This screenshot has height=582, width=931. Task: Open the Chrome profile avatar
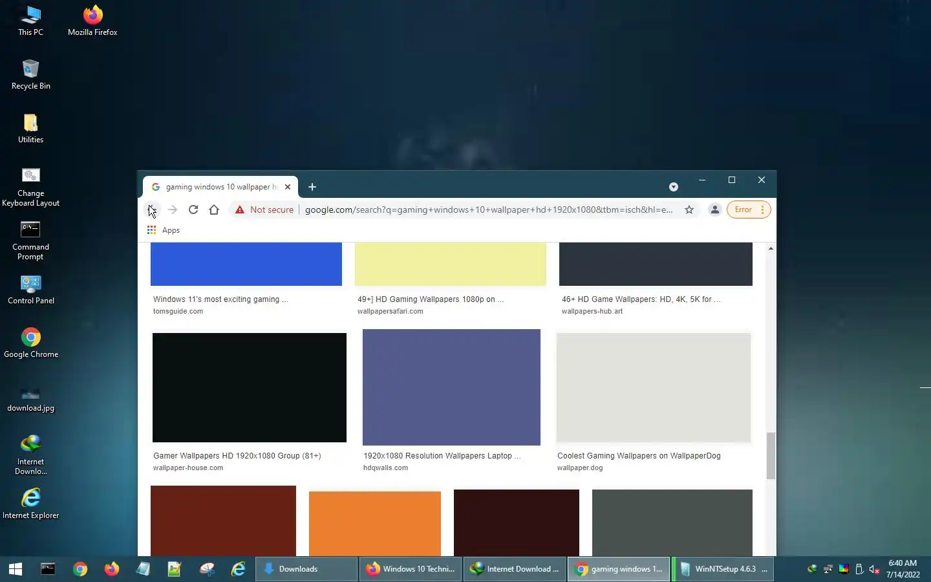pyautogui.click(x=714, y=210)
